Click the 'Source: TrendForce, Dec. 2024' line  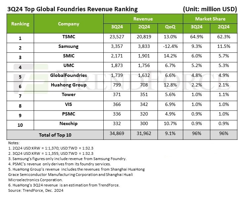point(36,190)
